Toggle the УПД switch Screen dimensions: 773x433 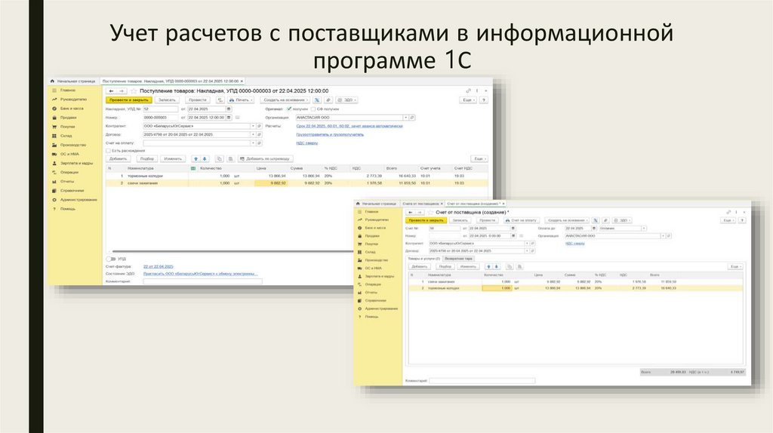click(x=110, y=259)
